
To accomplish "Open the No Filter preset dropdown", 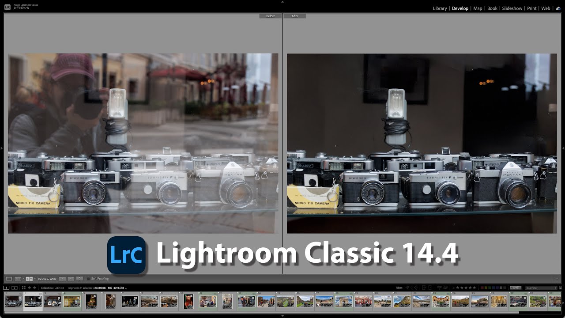I will coord(541,288).
